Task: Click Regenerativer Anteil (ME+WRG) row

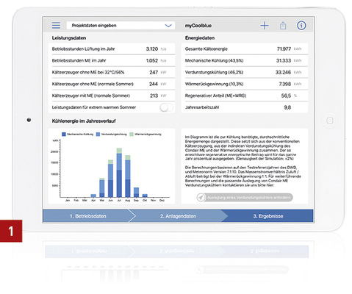Action: [245, 96]
